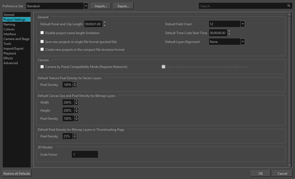295x179 pixels.
Task: Expand the Default Field Chart dropdown
Action: click(x=243, y=24)
